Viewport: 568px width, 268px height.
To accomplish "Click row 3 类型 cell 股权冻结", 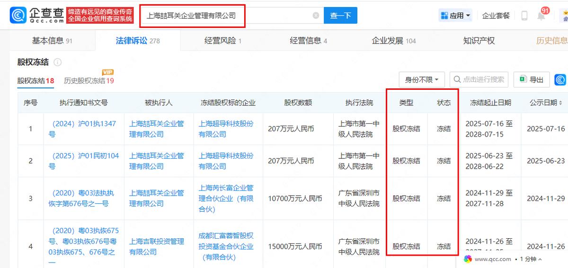I will (406, 199).
